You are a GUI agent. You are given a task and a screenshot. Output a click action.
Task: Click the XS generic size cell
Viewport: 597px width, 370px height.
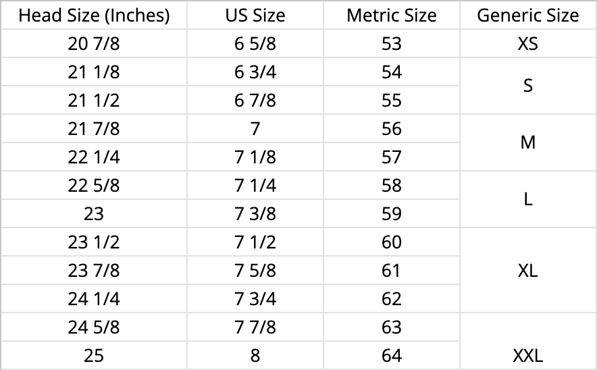528,44
